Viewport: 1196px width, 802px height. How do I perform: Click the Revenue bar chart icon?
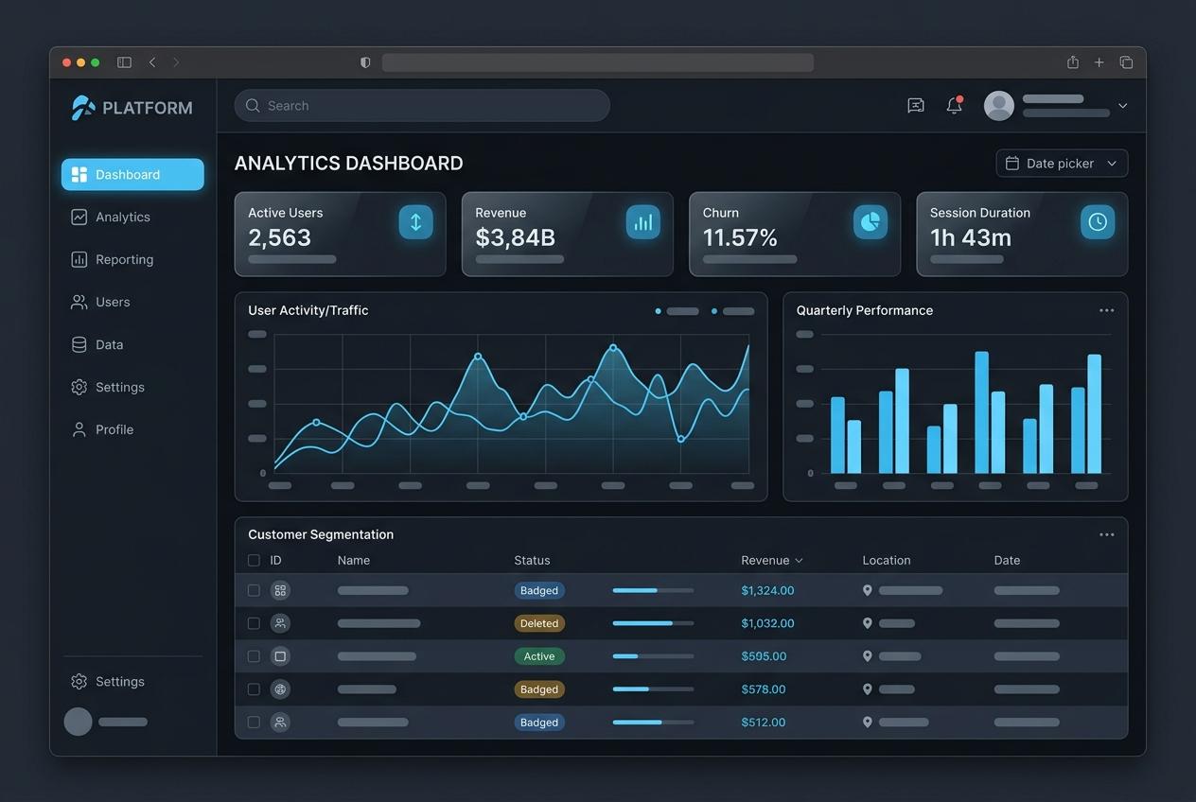pyautogui.click(x=643, y=222)
